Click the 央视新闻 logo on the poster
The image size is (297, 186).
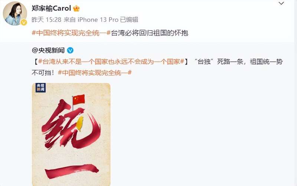pyautogui.click(x=40, y=88)
